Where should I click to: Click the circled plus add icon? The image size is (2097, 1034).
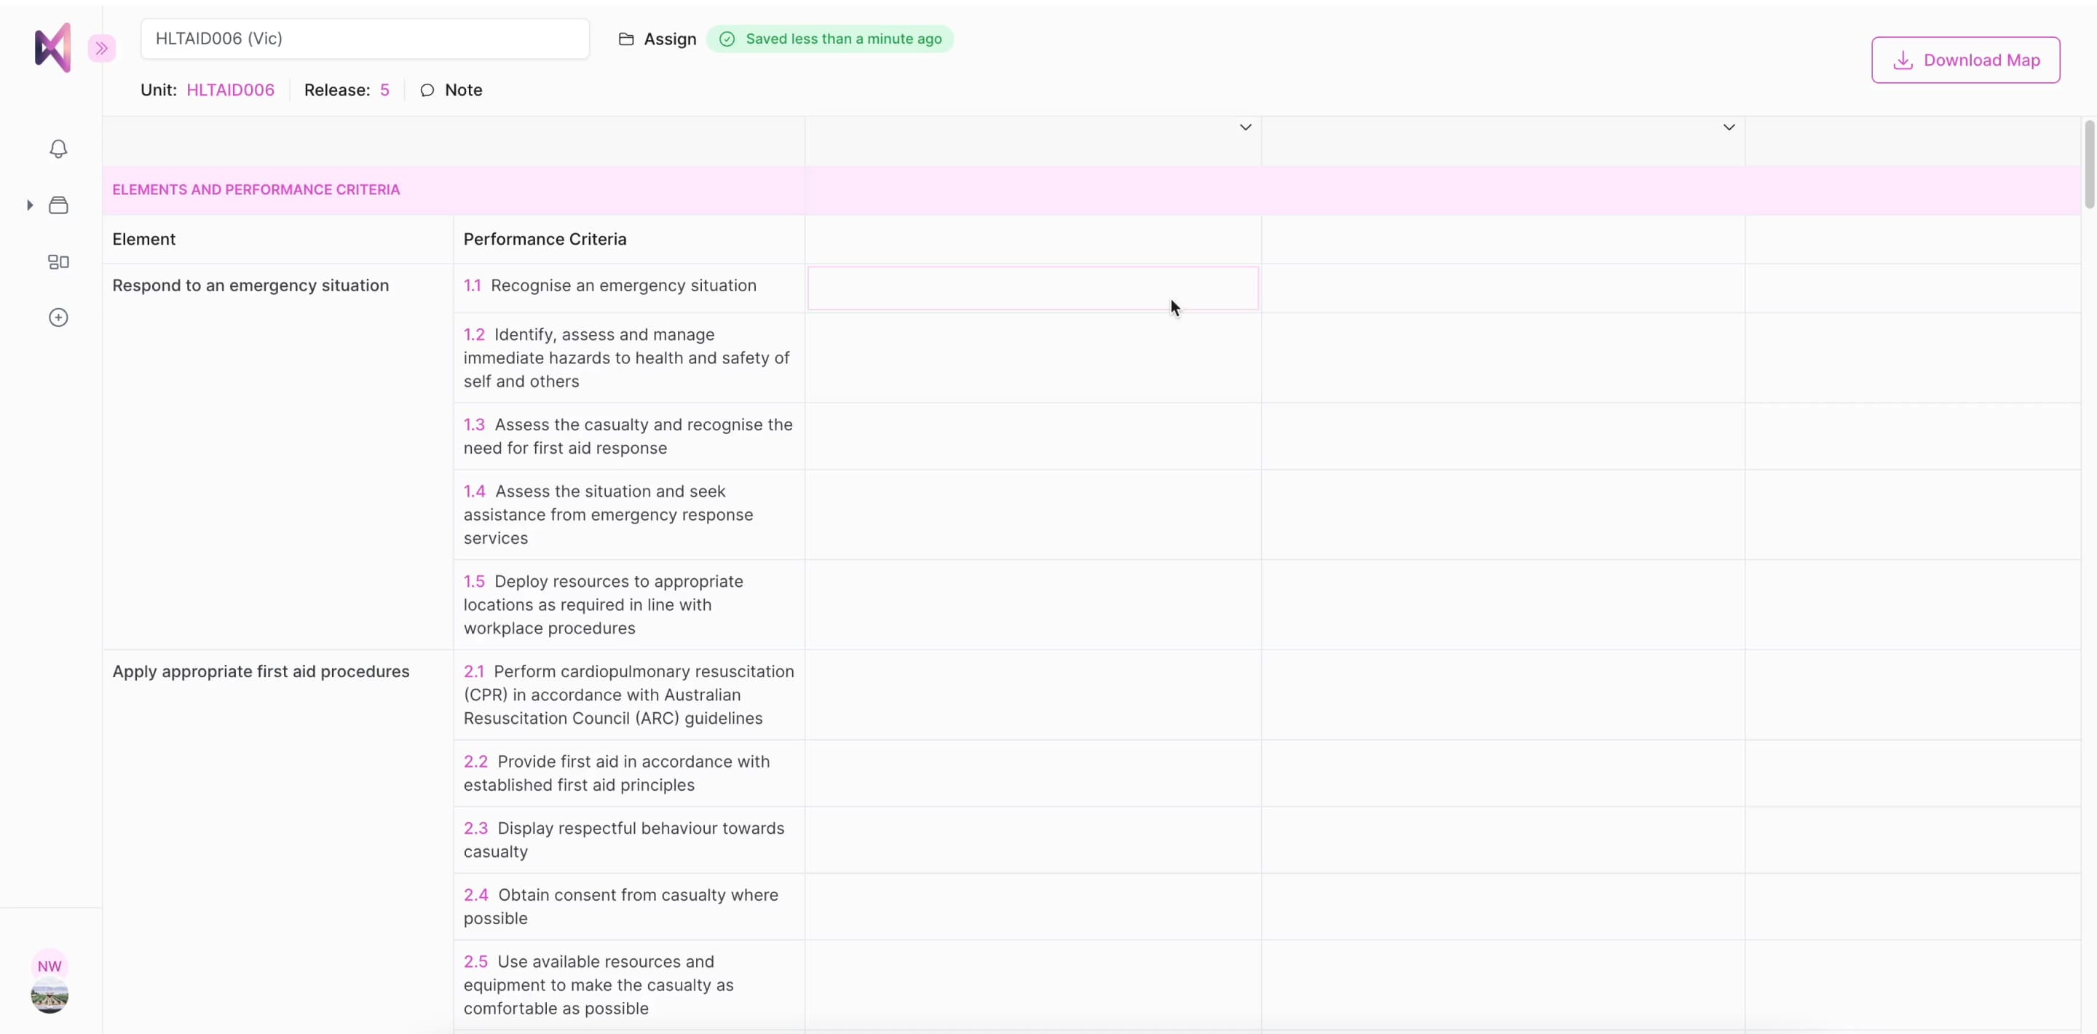58,317
